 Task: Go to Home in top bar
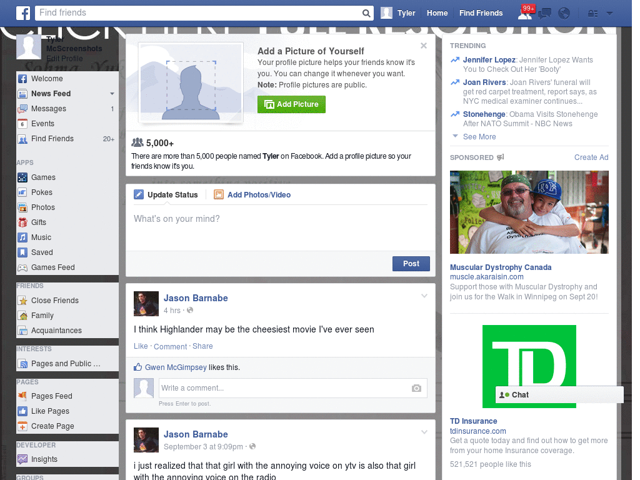[437, 13]
